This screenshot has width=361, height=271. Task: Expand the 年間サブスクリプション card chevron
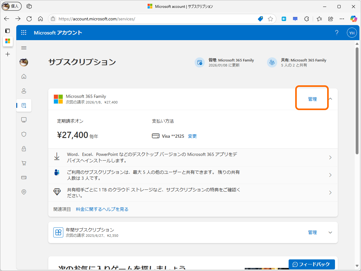click(330, 232)
